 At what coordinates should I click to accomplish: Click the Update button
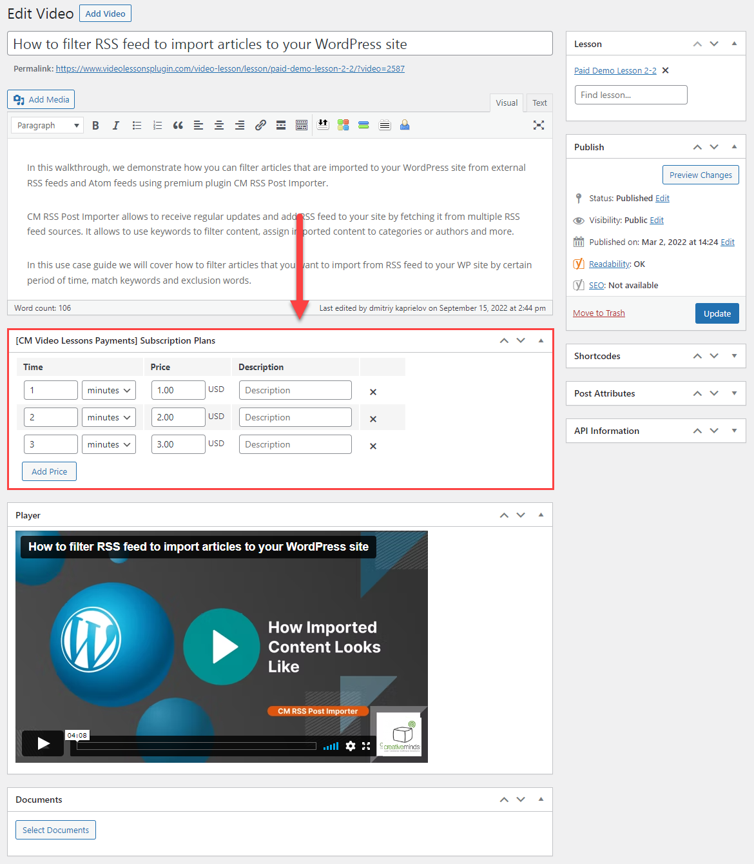coord(717,313)
